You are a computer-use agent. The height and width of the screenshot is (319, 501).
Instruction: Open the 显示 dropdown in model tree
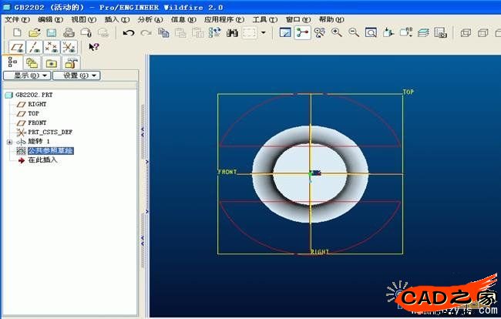click(x=31, y=76)
